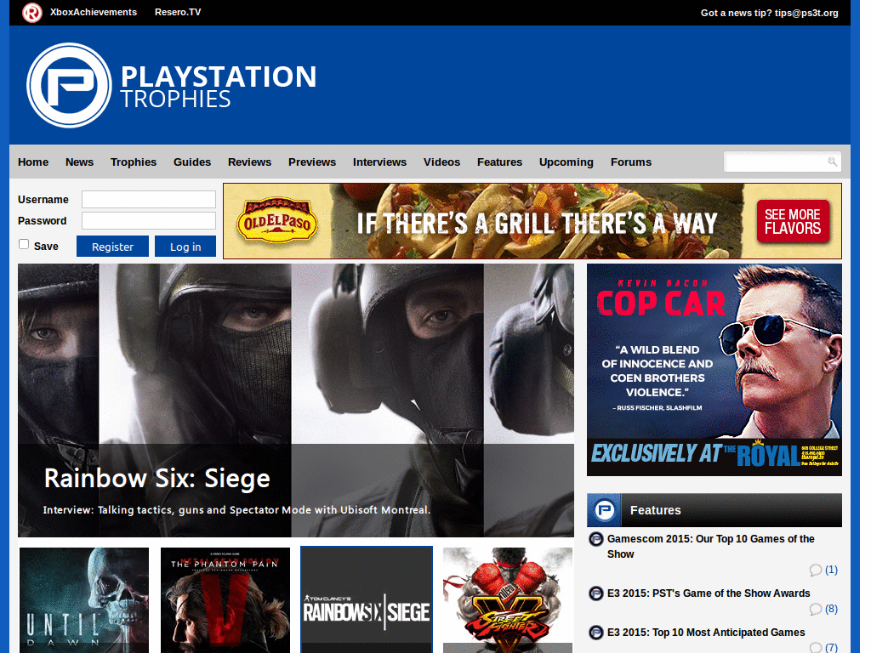Click the Rainbow Six: Siege headline
871x653 pixels.
pos(157,478)
